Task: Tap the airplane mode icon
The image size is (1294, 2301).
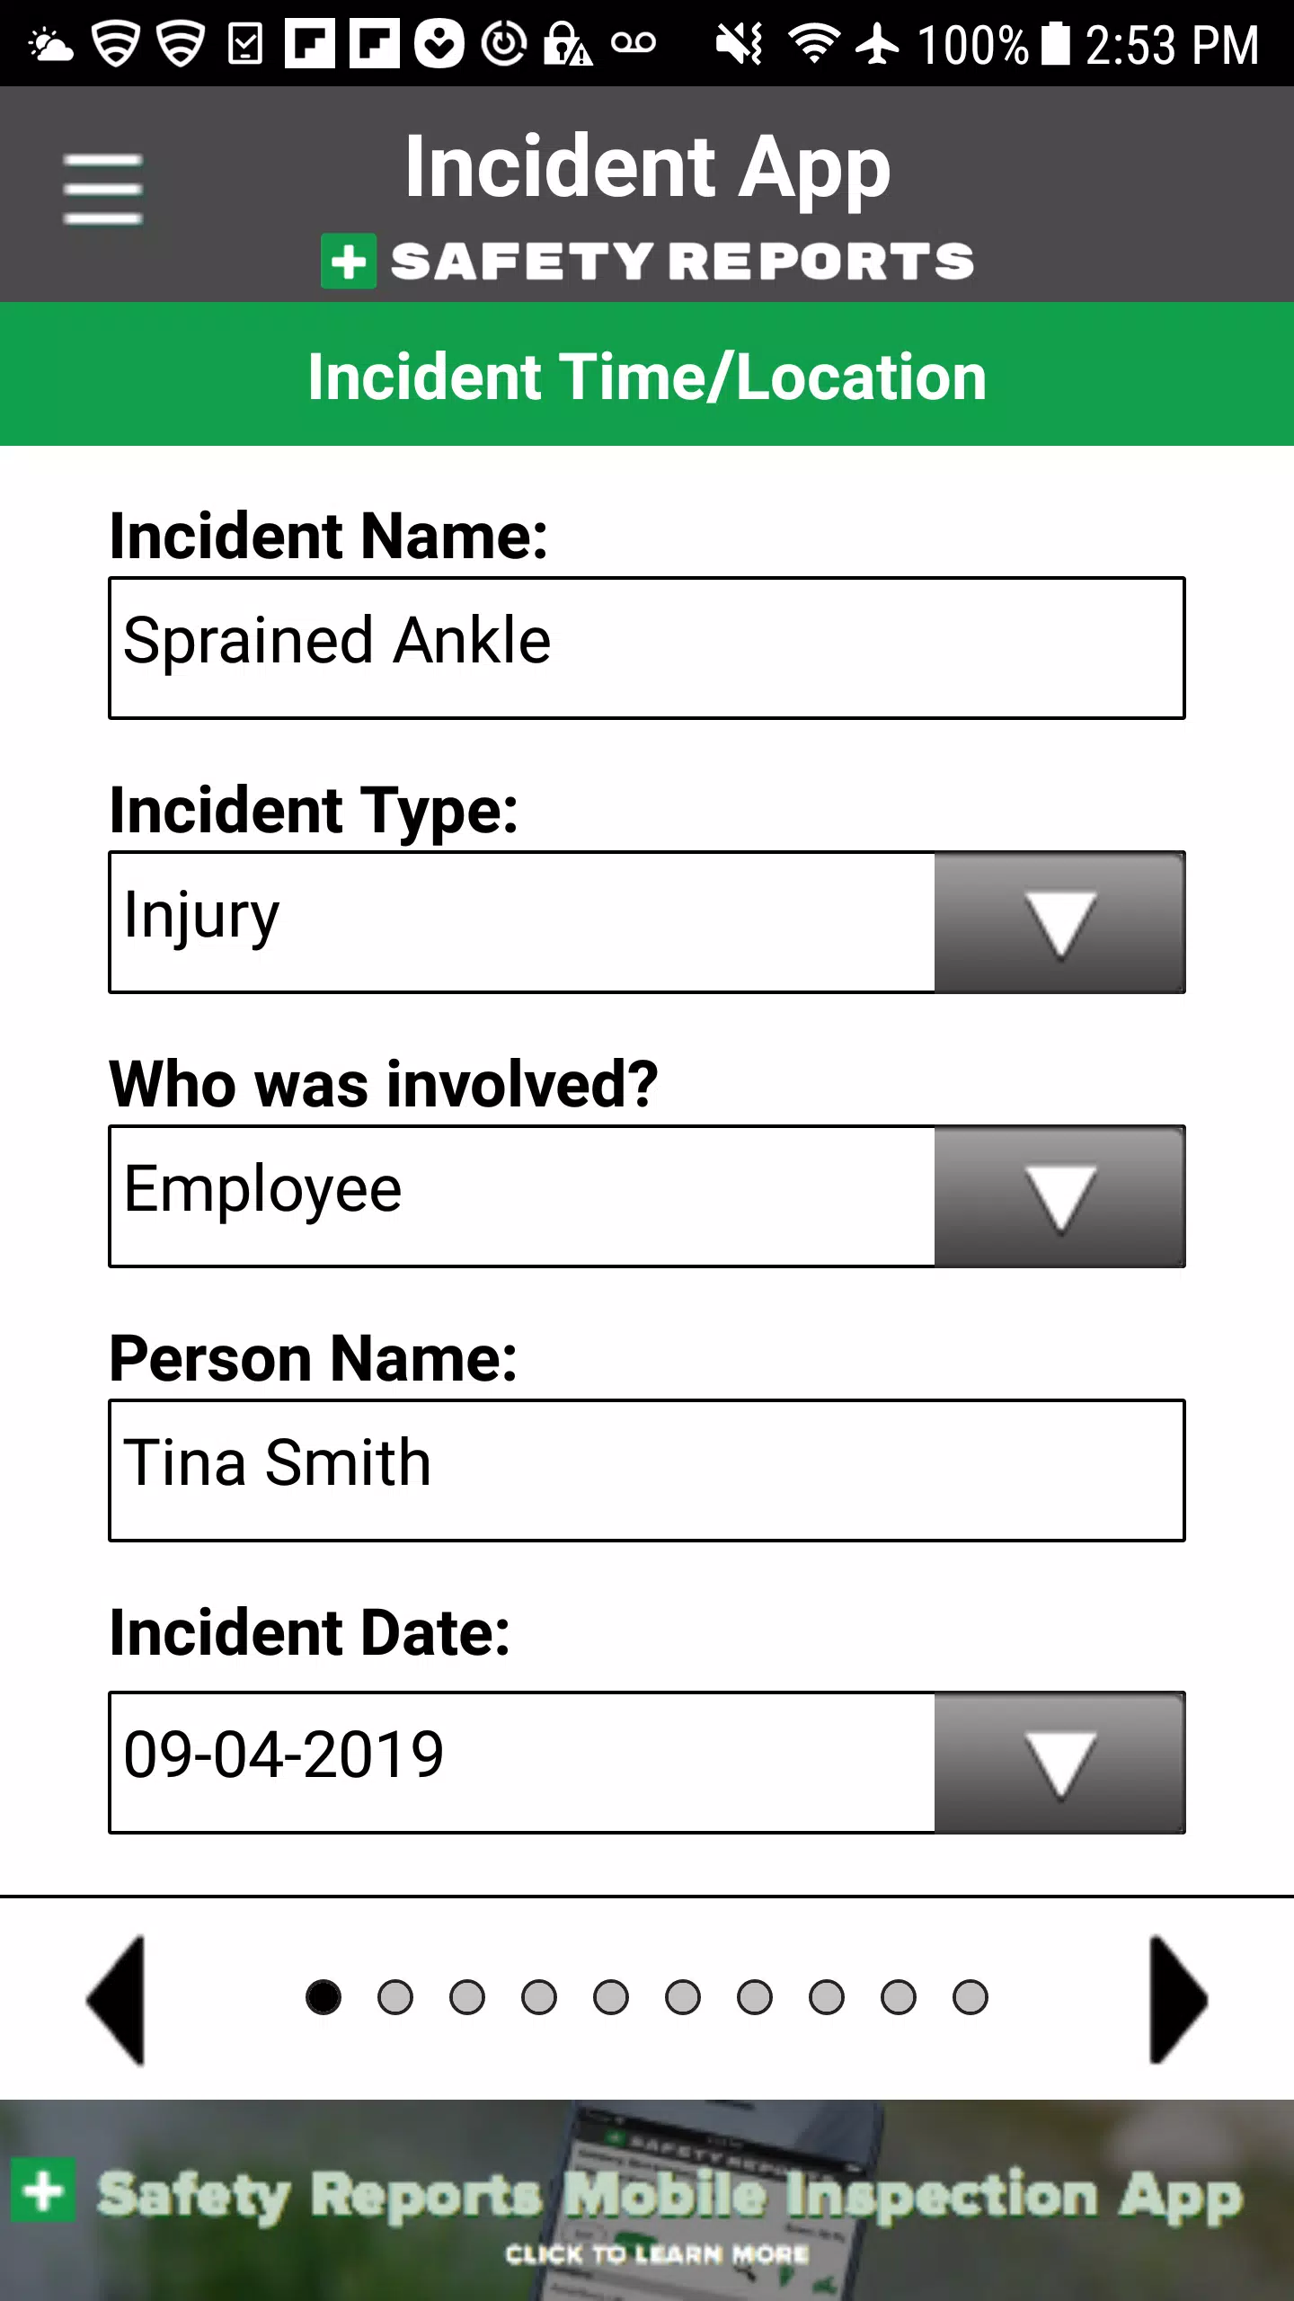Action: [x=878, y=43]
